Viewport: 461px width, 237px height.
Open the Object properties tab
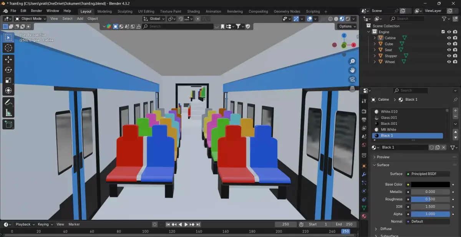pyautogui.click(x=364, y=166)
